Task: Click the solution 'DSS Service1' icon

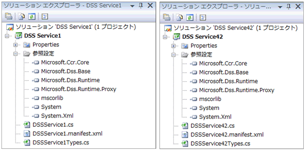Action: pyautogui.click(x=10, y=27)
